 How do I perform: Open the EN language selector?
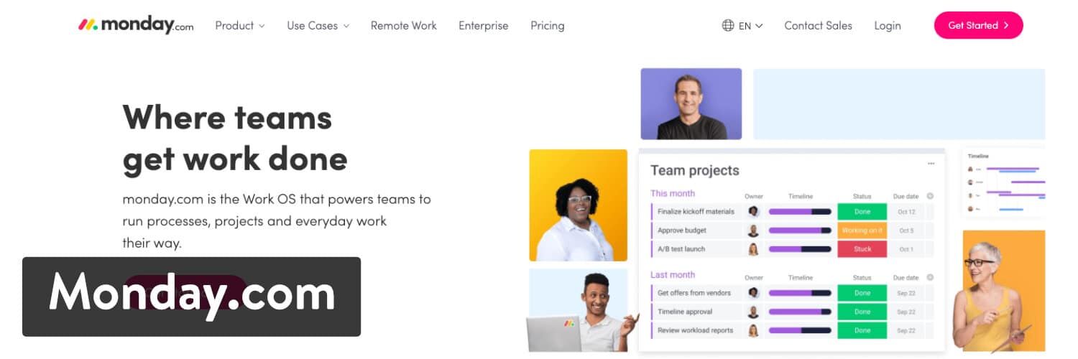(750, 26)
